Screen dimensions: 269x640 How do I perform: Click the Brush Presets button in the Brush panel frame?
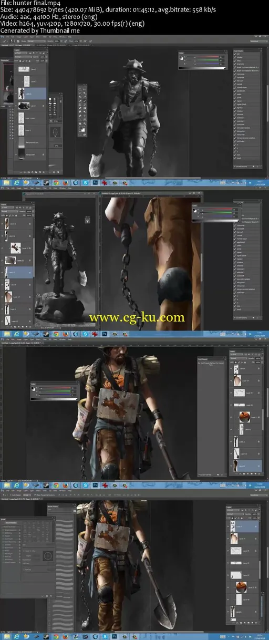coord(11,522)
